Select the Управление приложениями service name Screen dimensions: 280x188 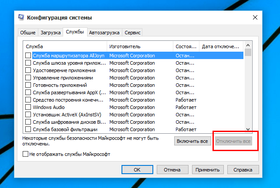tap(63, 78)
